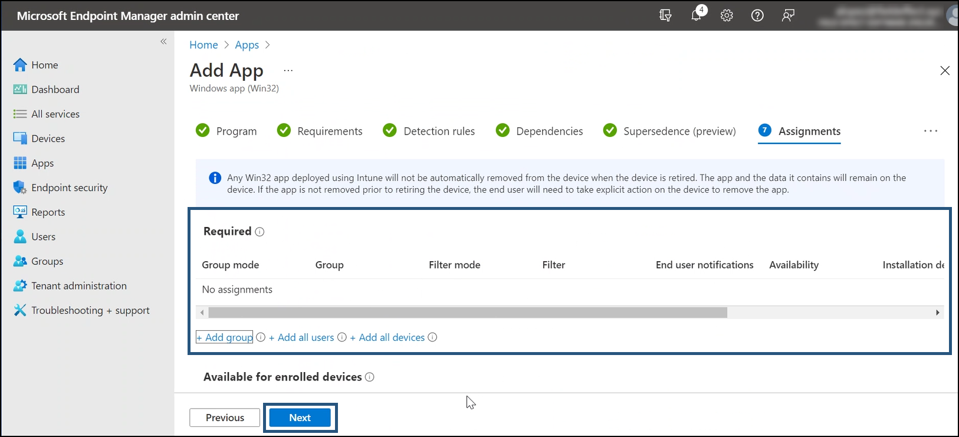Click the + Add group link
Screen dimensions: 959x437
pyautogui.click(x=224, y=337)
